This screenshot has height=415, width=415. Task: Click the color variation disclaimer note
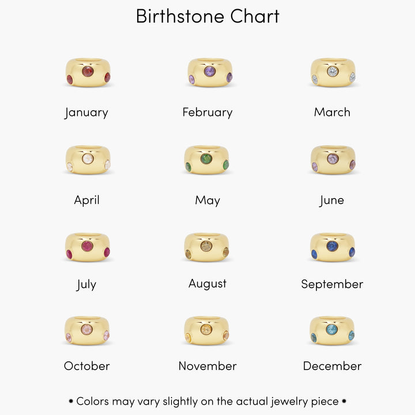(207, 401)
